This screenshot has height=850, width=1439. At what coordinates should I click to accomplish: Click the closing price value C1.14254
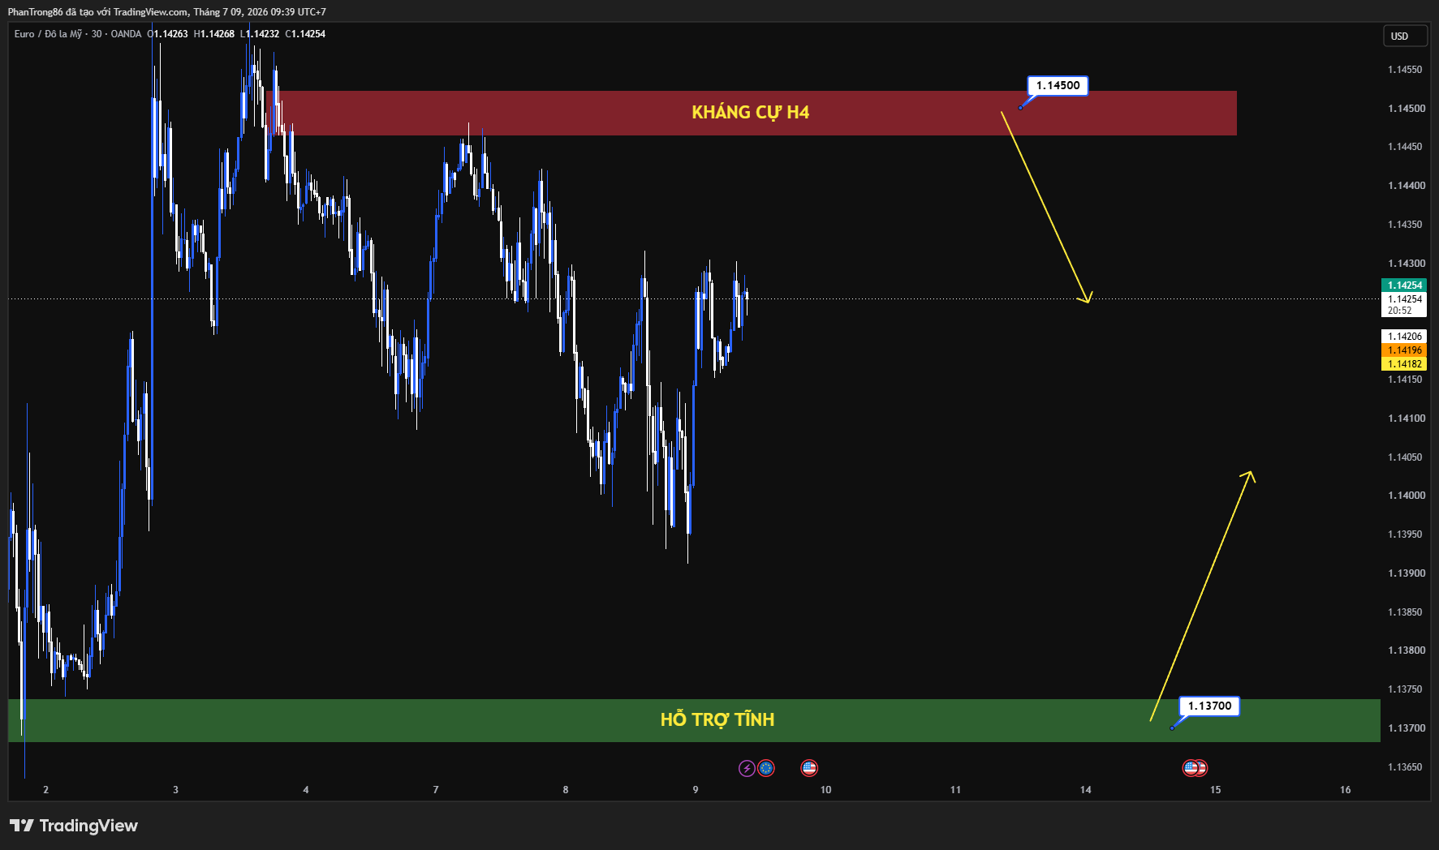pos(305,34)
